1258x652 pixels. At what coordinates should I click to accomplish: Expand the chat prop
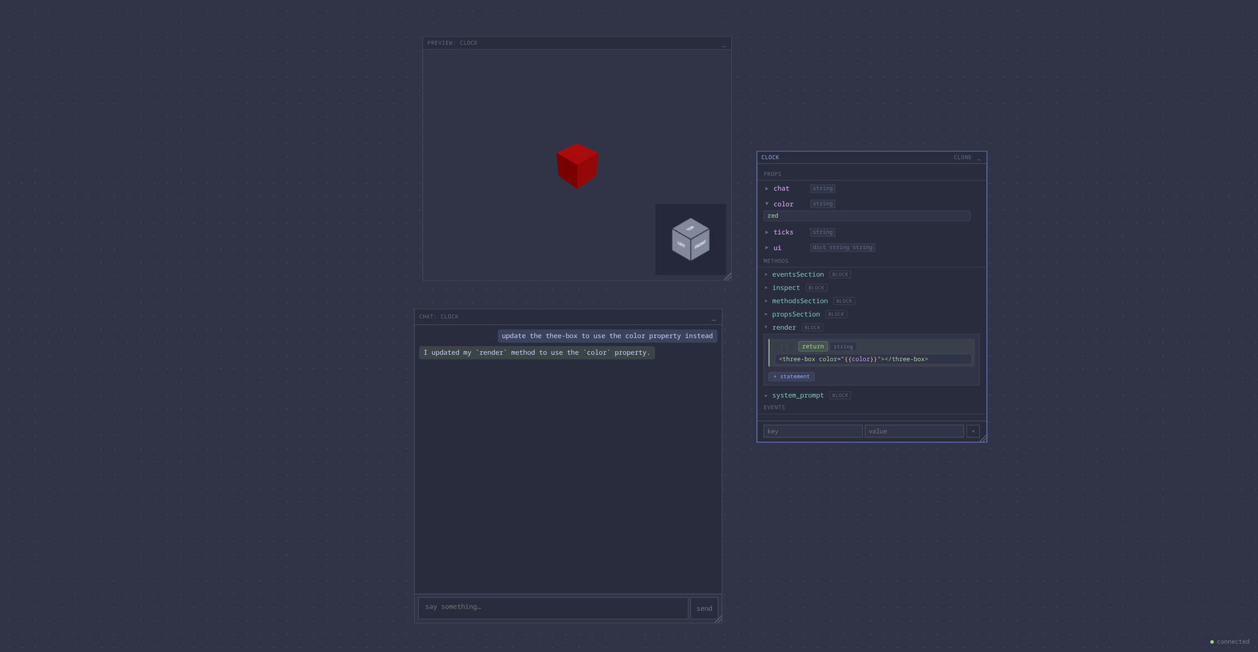coord(767,188)
